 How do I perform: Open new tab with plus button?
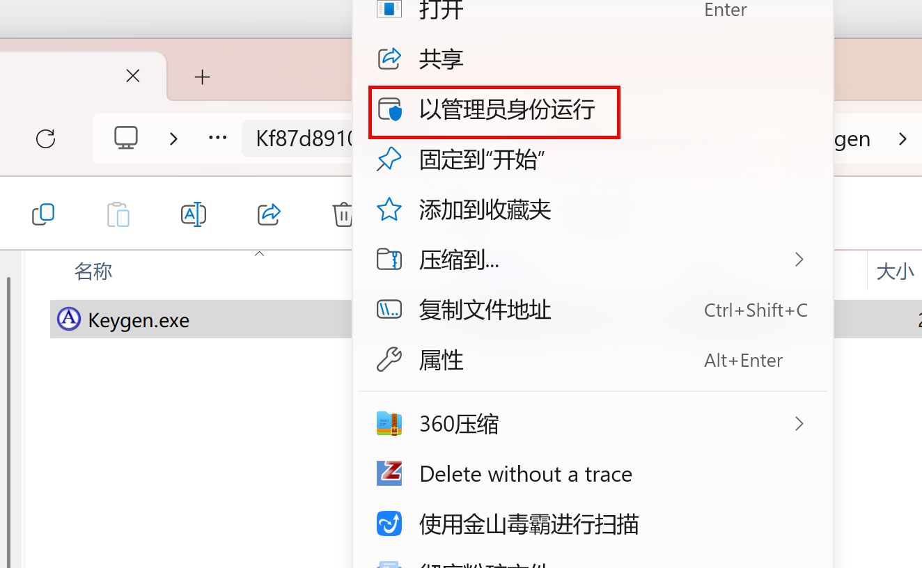(x=202, y=77)
